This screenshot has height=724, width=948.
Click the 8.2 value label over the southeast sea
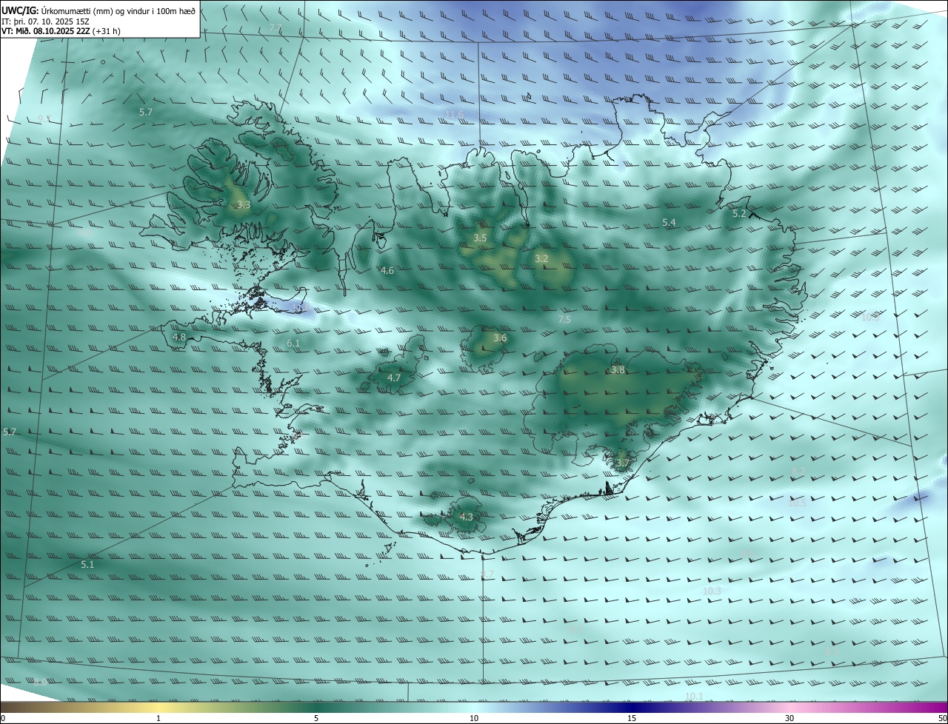click(798, 472)
